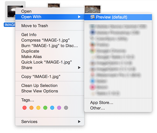This screenshot has width=157, height=133.
Task: Select Get Info
Action: [x=50, y=35]
